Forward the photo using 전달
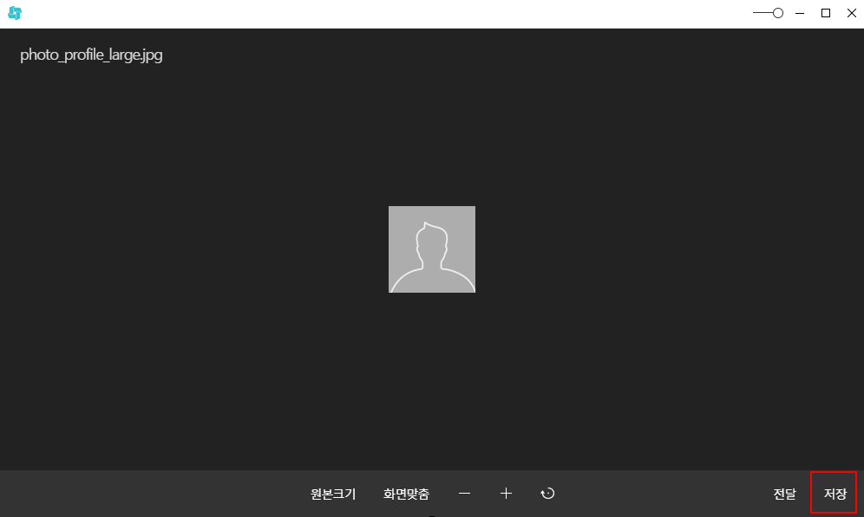 point(784,494)
